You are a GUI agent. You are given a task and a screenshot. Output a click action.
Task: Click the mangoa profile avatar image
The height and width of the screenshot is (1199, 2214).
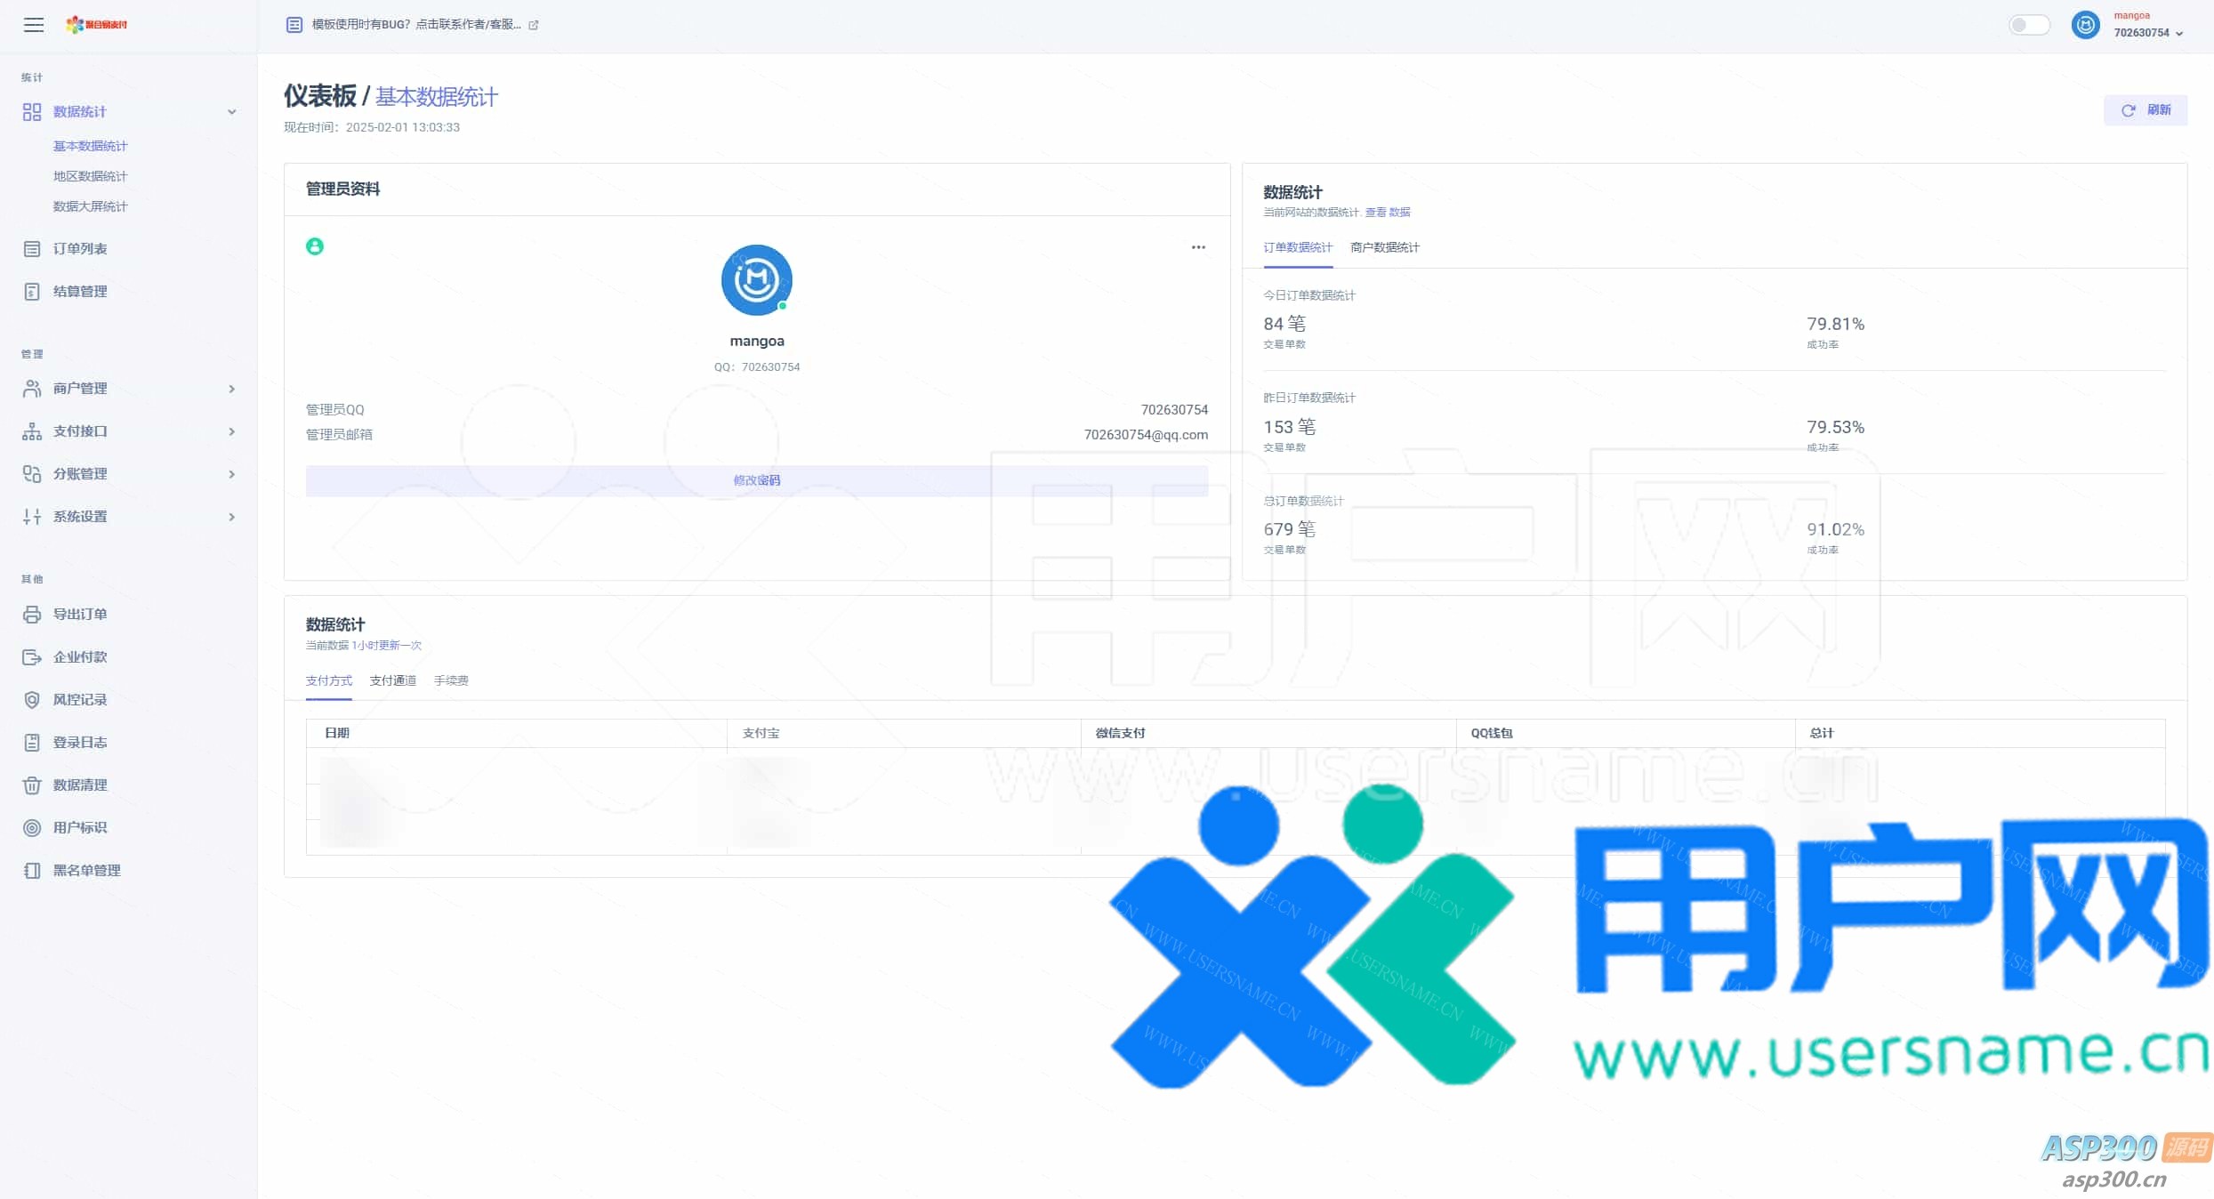756,280
